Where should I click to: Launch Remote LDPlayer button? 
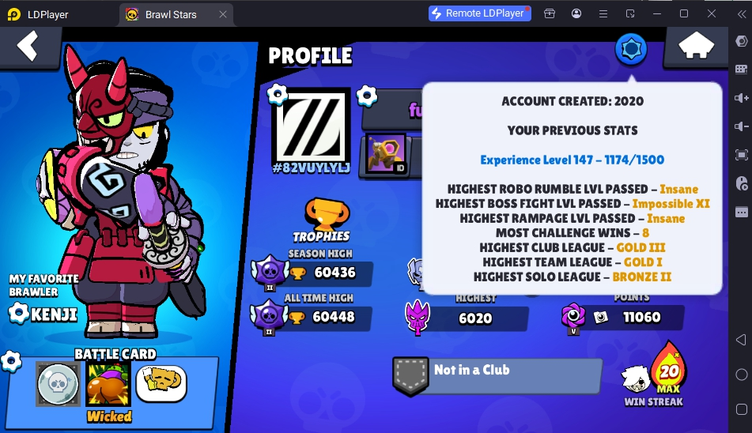coord(480,13)
